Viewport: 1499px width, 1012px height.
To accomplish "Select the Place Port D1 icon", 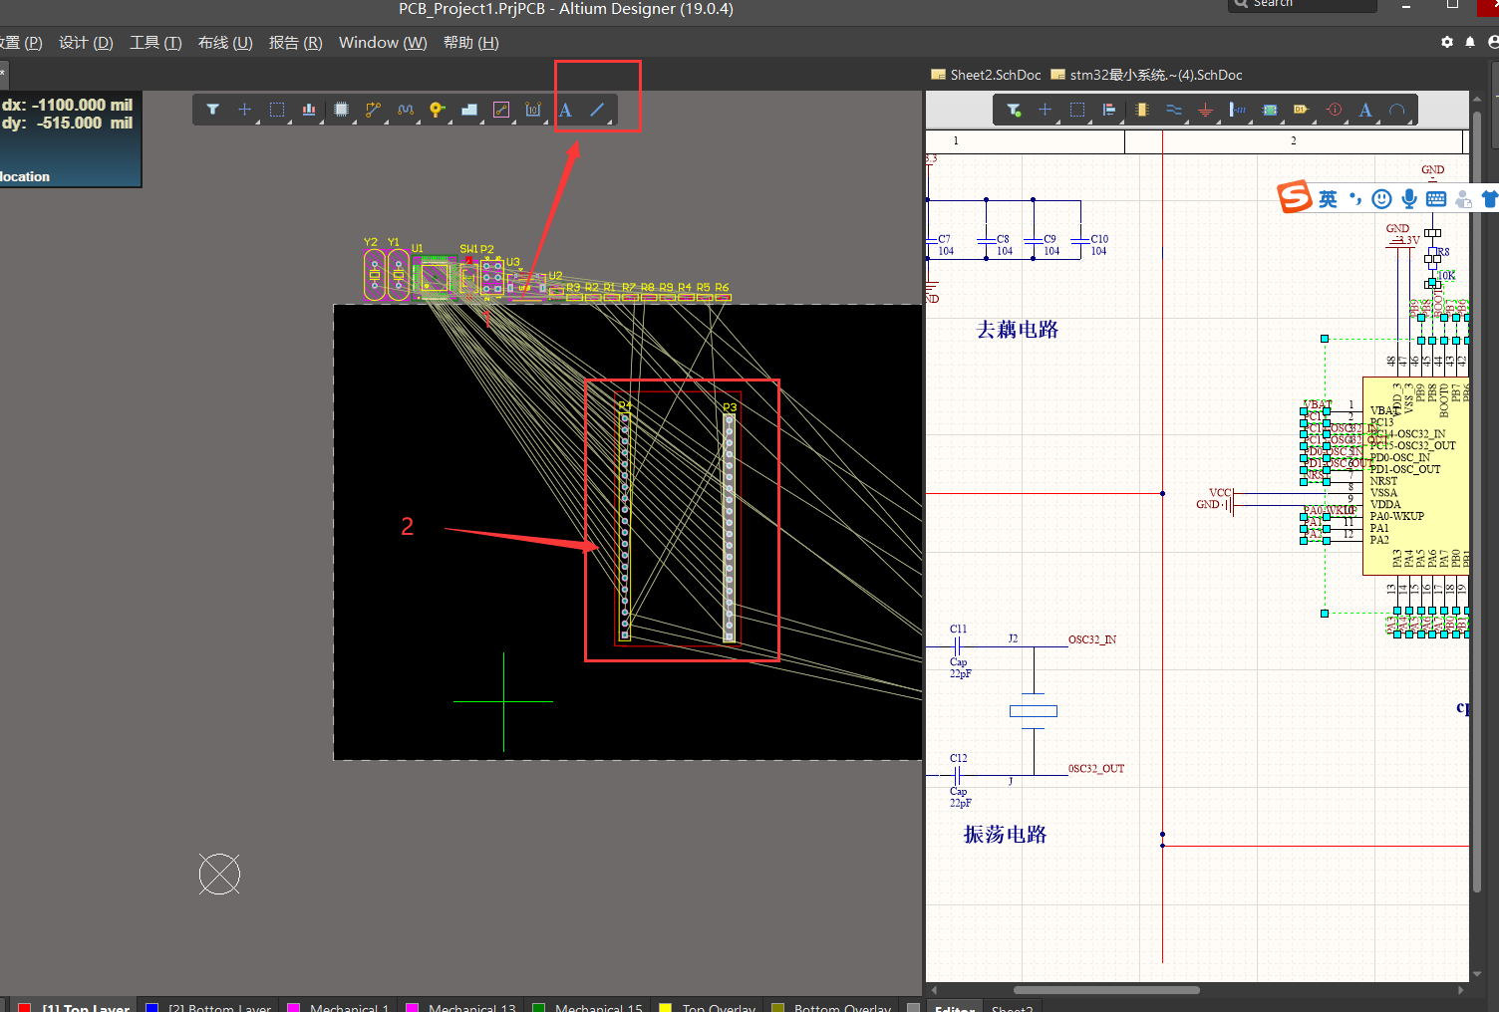I will [1301, 110].
